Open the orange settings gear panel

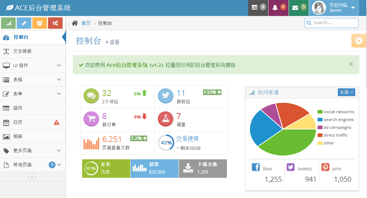359,41
